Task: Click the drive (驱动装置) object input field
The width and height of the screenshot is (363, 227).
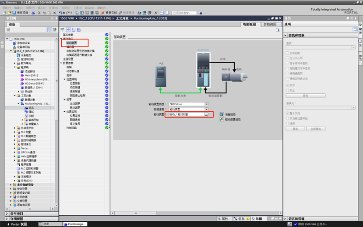Action: coord(187,114)
